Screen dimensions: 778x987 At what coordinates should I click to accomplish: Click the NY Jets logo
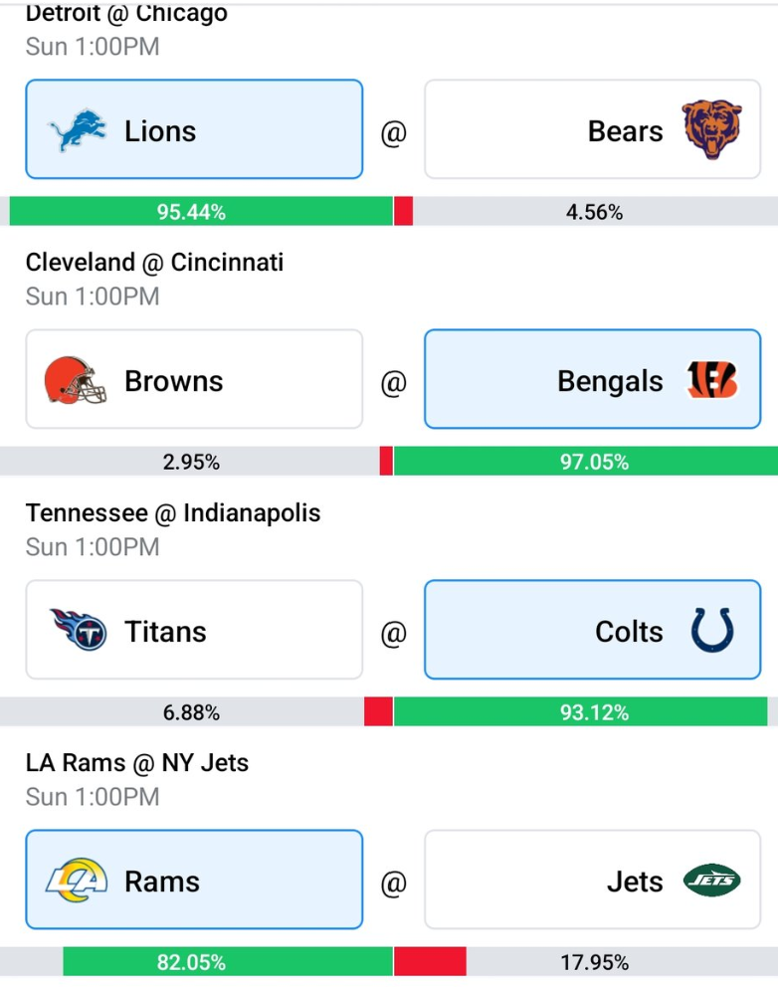click(712, 880)
